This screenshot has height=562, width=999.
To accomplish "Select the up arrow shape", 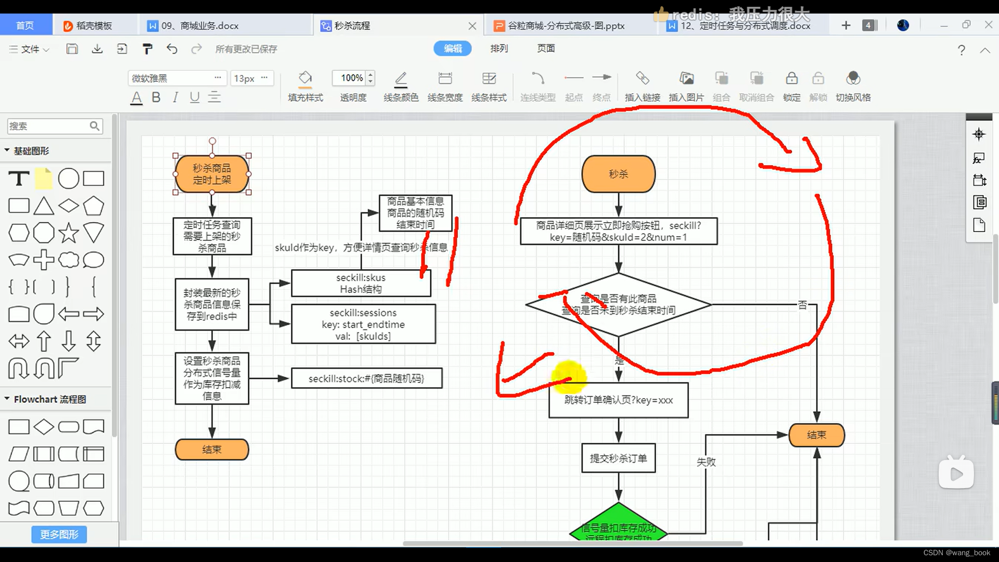I will 44,341.
